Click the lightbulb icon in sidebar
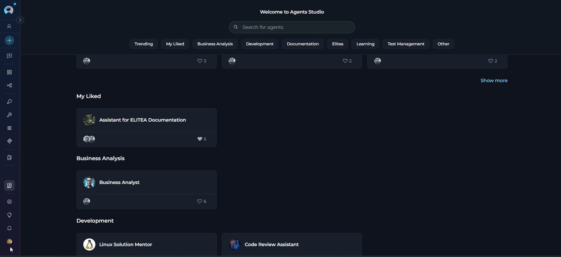The width and height of the screenshot is (561, 257). click(x=9, y=215)
